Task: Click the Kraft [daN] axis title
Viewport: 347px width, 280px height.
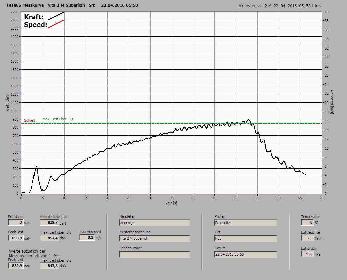Action: [7, 102]
